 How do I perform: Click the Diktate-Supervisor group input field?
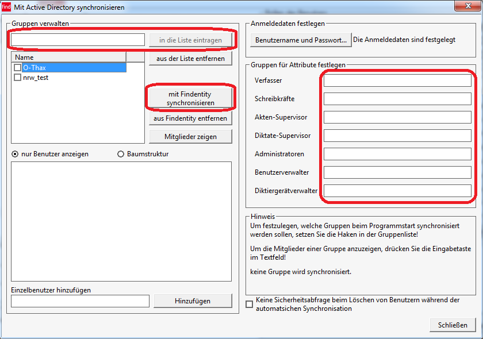click(397, 136)
